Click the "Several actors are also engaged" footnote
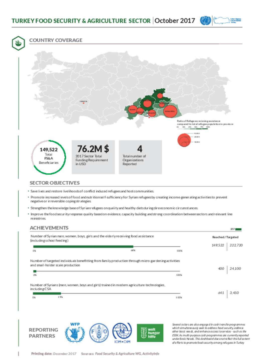Viewport: 257px width, 364px height. click(x=211, y=334)
